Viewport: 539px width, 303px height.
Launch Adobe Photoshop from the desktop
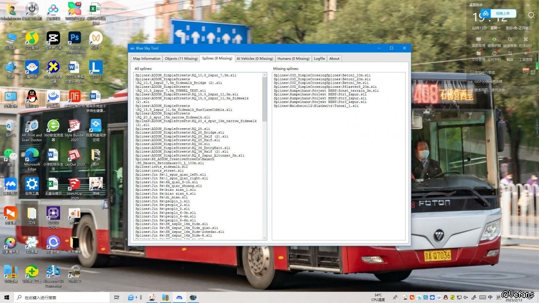(x=74, y=39)
